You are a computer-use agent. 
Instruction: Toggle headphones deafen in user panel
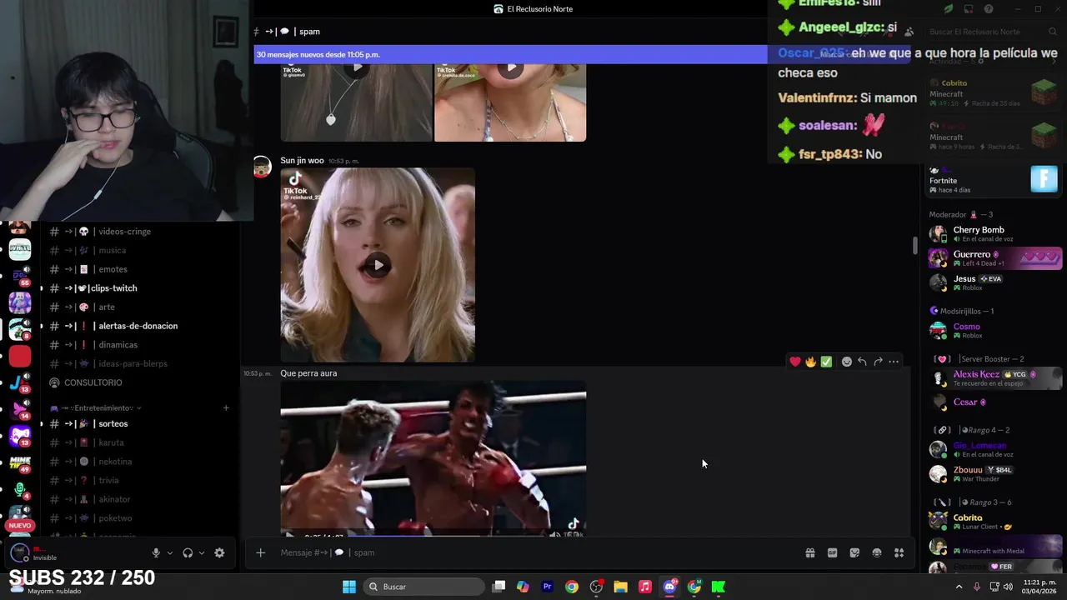(x=188, y=552)
